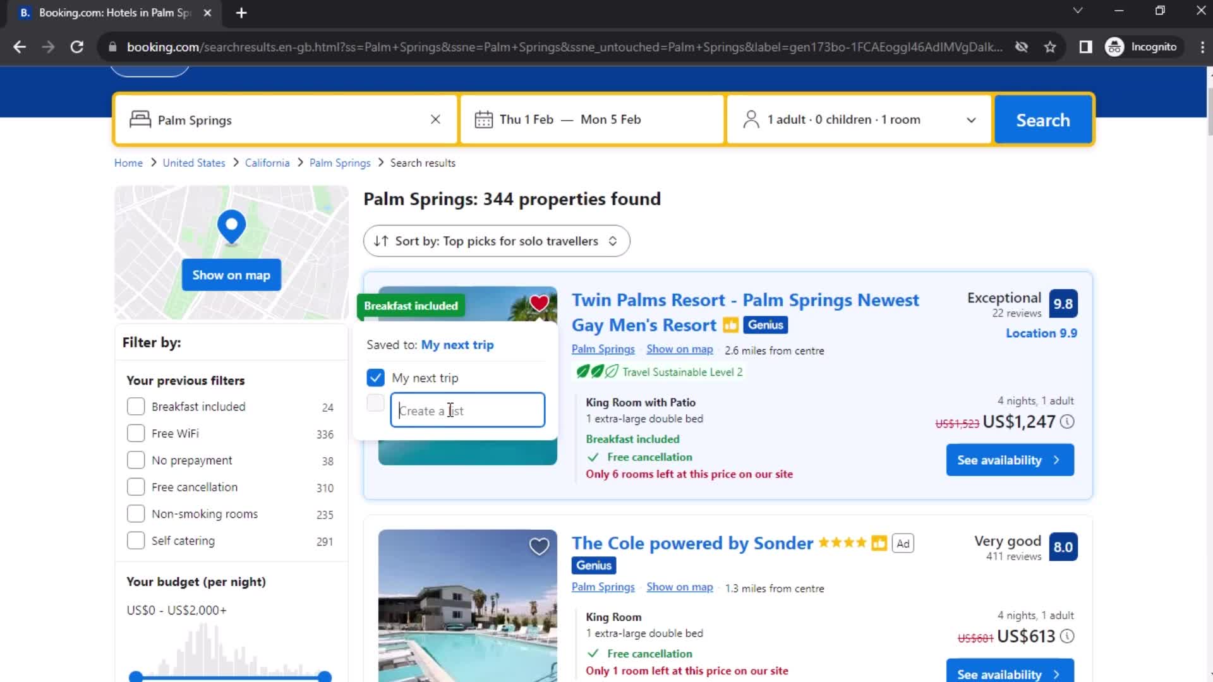Click the Palm Springs breadcrumb link
Viewport: 1213px width, 682px height.
(340, 162)
